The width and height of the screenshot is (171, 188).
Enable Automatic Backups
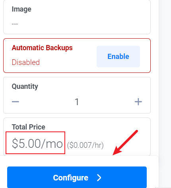(118, 57)
